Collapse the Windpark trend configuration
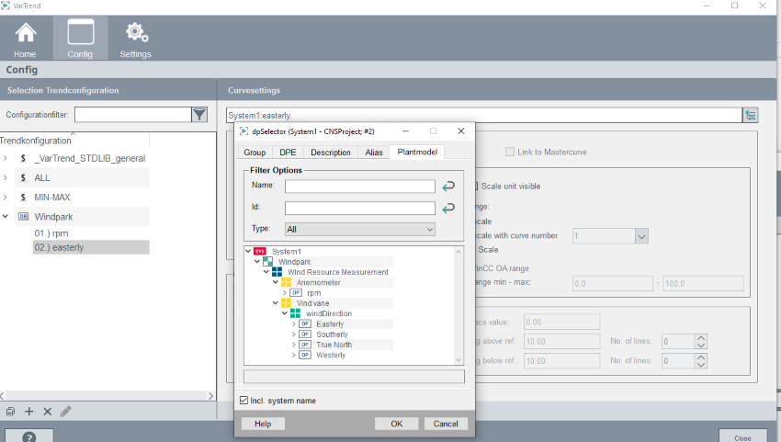This screenshot has height=442, width=781. [x=6, y=217]
